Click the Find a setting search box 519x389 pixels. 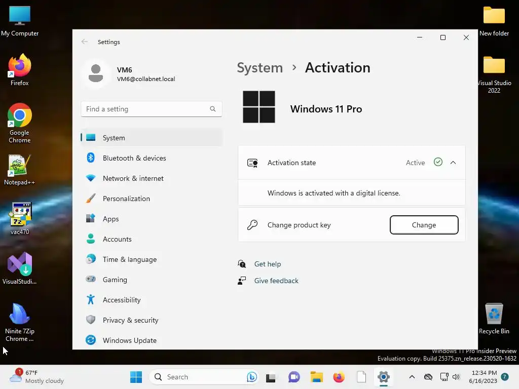pyautogui.click(x=151, y=109)
